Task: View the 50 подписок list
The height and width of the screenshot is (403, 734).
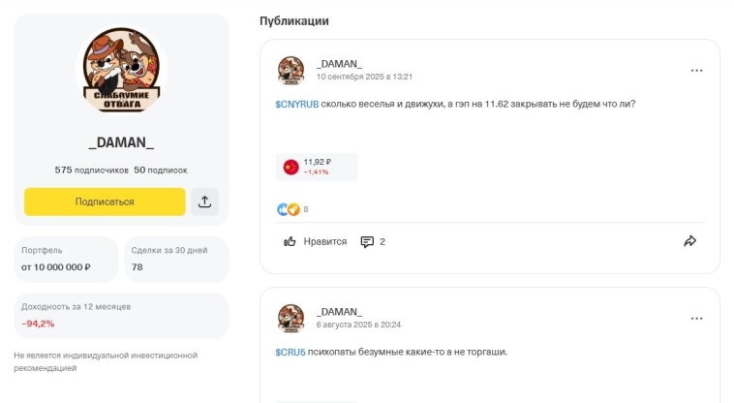Action: click(x=161, y=170)
